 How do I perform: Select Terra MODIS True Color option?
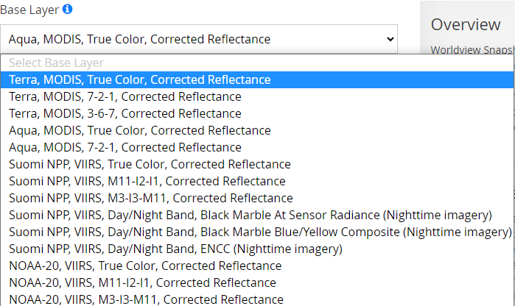pos(140,79)
